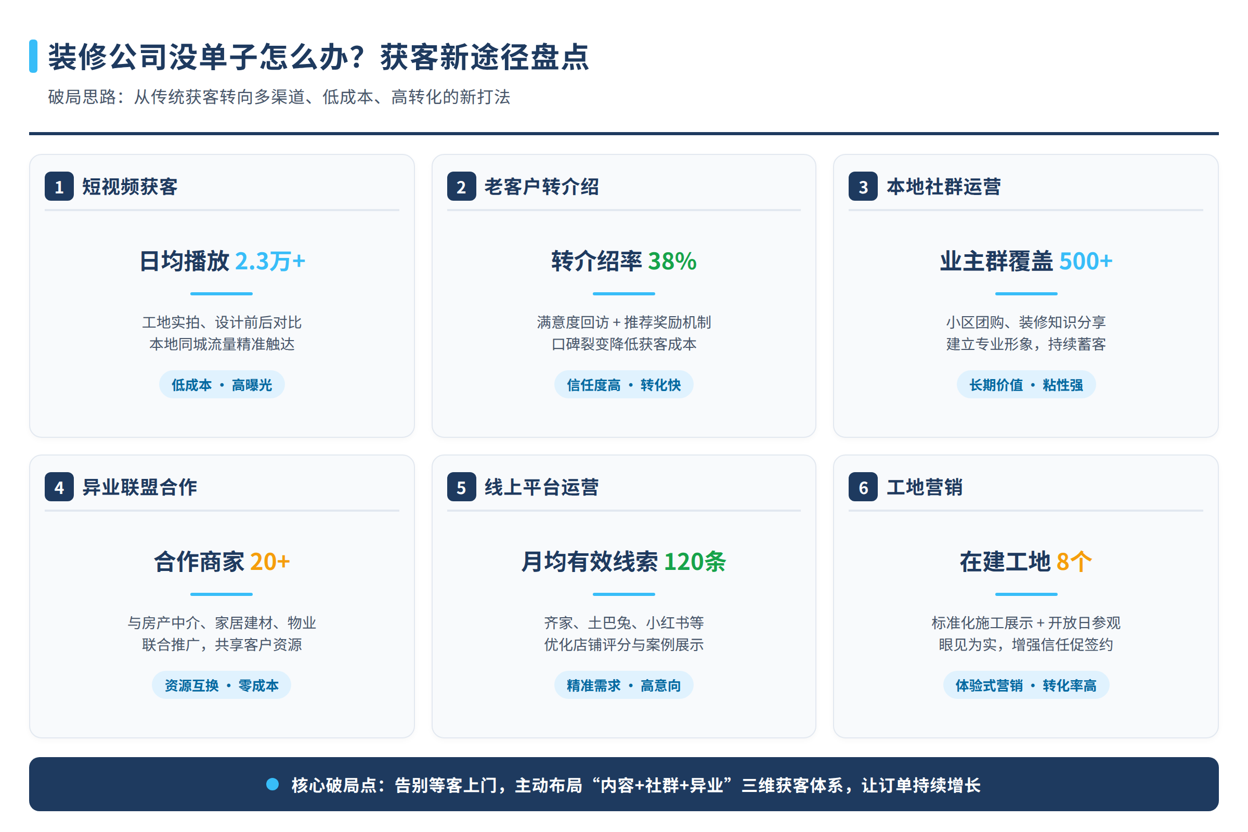Click the metric 在建工地 8个
Viewport: 1248px width, 832px height.
pos(1025,562)
